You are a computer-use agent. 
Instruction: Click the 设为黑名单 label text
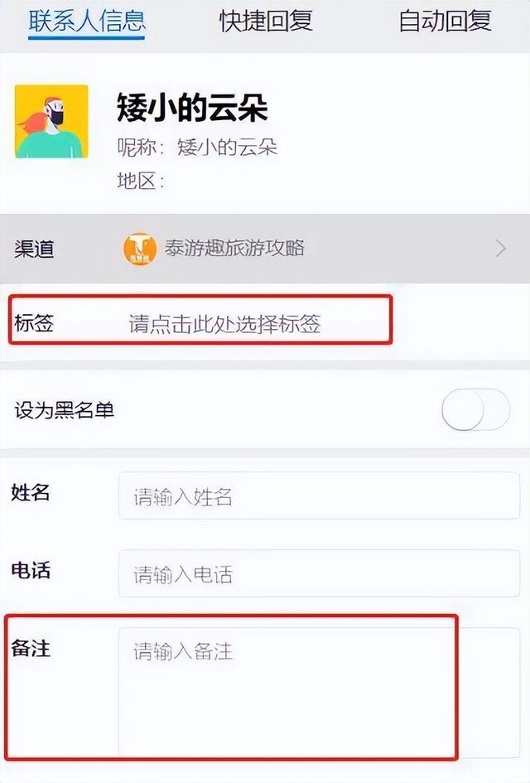pos(65,410)
